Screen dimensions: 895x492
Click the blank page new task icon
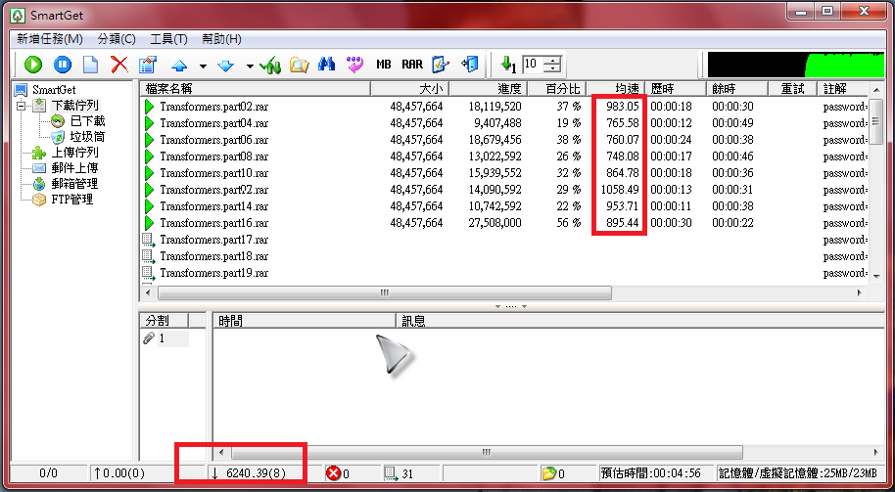click(x=90, y=65)
